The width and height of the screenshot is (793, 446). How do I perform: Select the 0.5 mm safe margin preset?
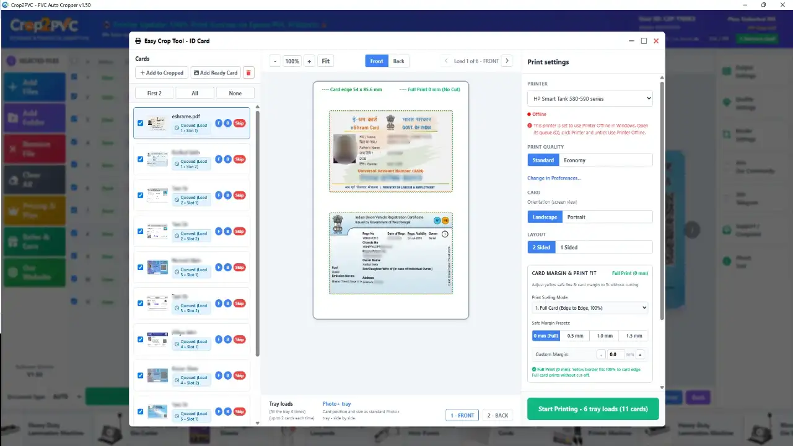pyautogui.click(x=575, y=336)
